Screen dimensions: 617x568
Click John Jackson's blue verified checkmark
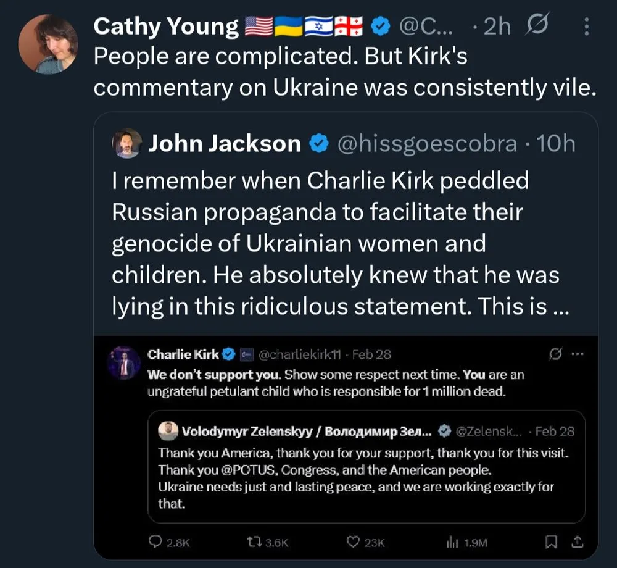[x=318, y=143]
